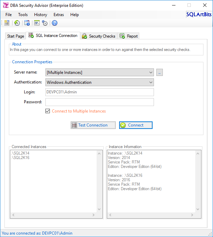
Task: Click the blue help question icon
Action: click(55, 23)
